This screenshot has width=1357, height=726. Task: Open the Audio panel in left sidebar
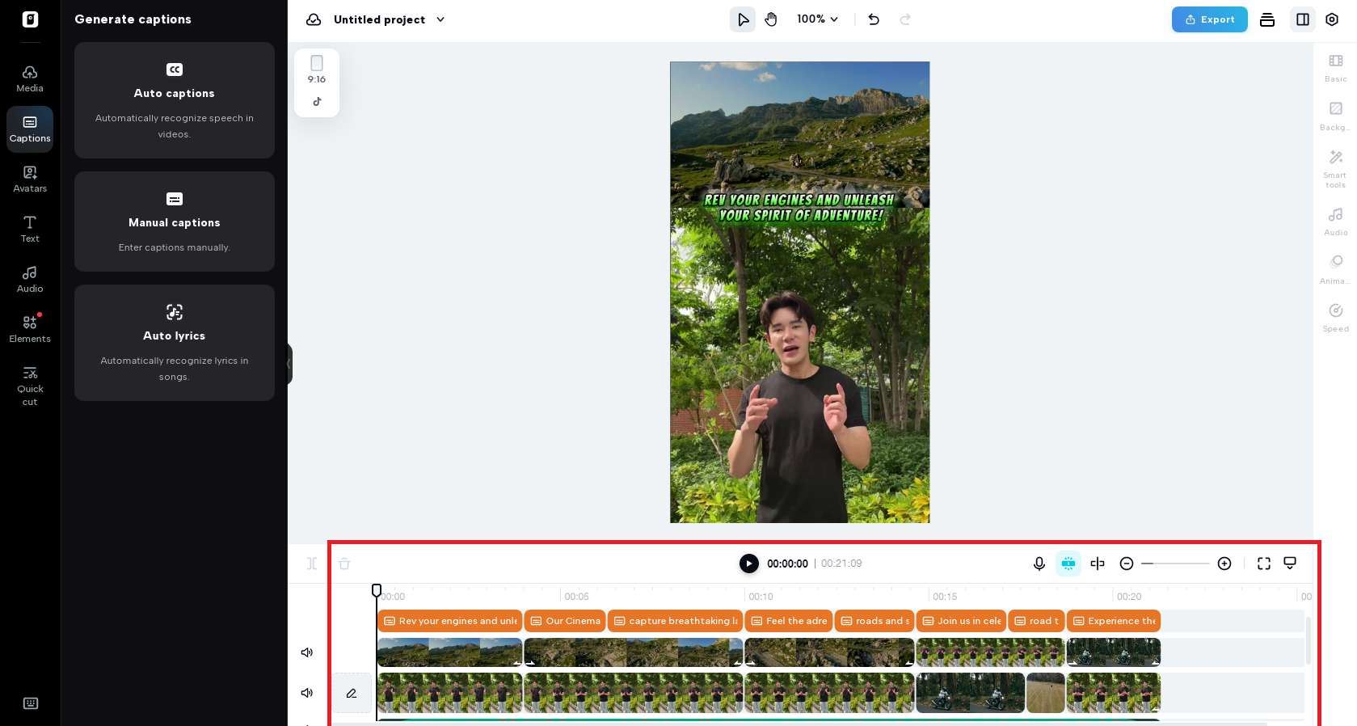tap(30, 279)
